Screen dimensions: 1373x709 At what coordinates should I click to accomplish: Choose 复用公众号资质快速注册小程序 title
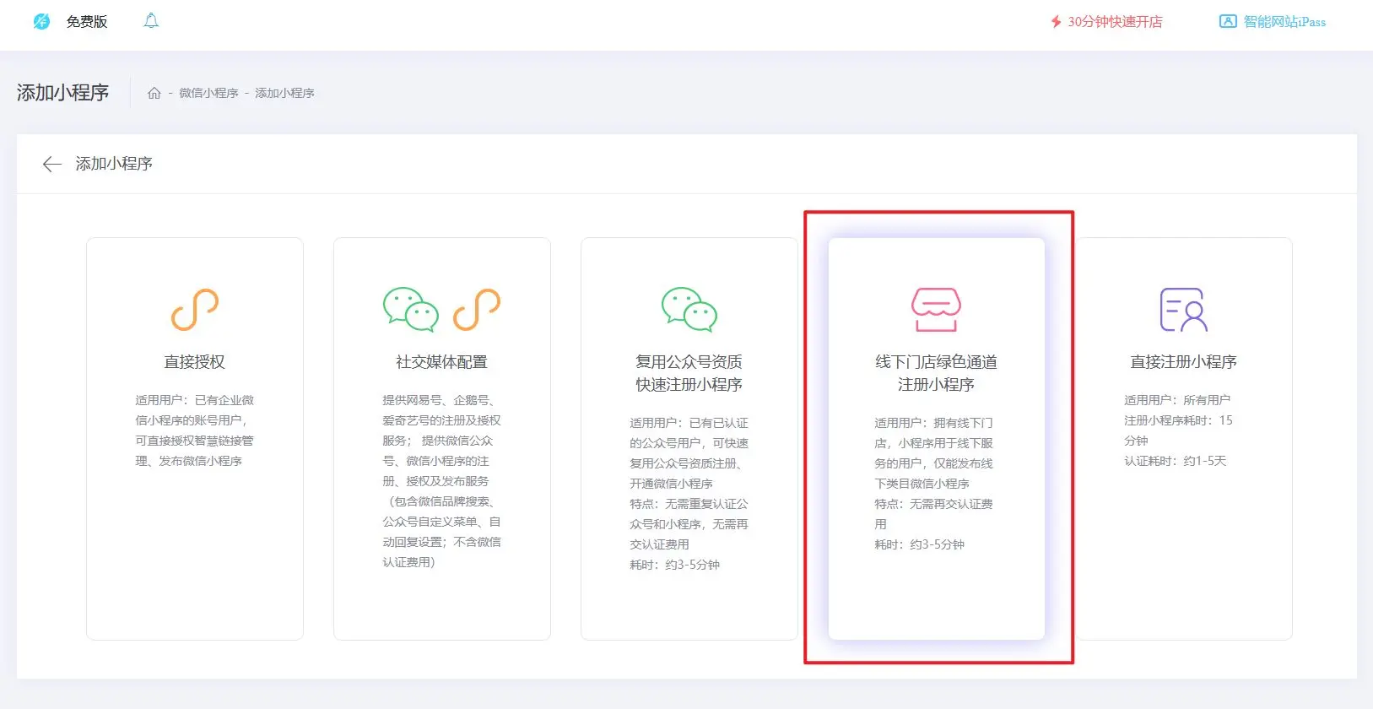(x=689, y=373)
